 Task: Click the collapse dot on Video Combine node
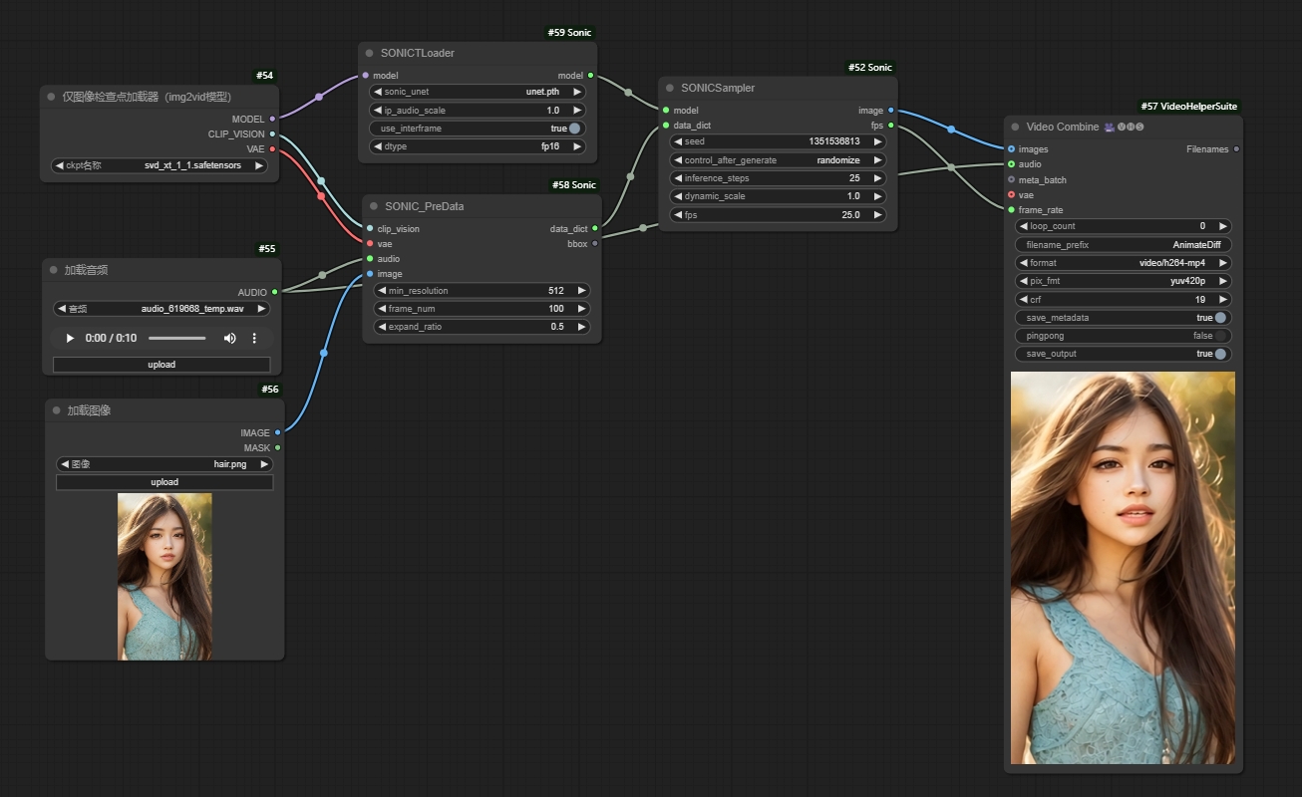1016,127
